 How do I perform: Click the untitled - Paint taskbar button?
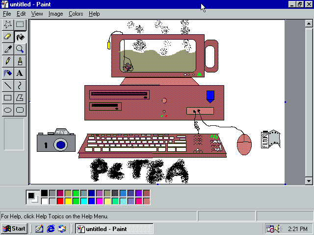[x=114, y=229]
